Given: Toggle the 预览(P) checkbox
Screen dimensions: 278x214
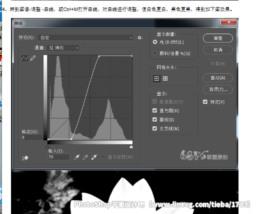Looking at the screenshot, I should tap(205, 102).
